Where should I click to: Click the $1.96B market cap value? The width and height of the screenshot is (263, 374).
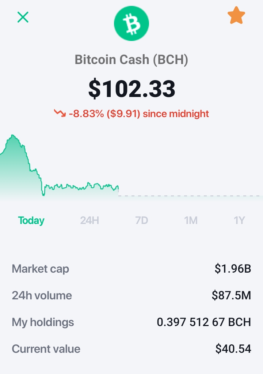click(233, 269)
